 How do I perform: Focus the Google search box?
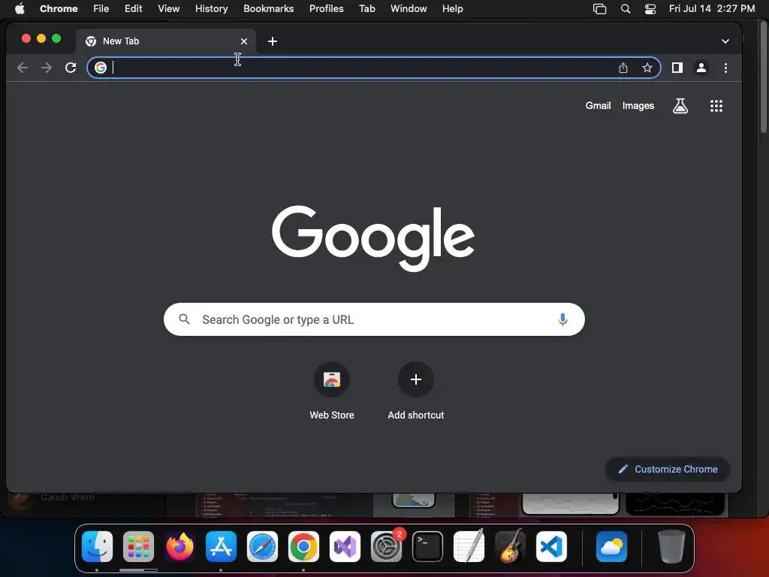(x=374, y=319)
